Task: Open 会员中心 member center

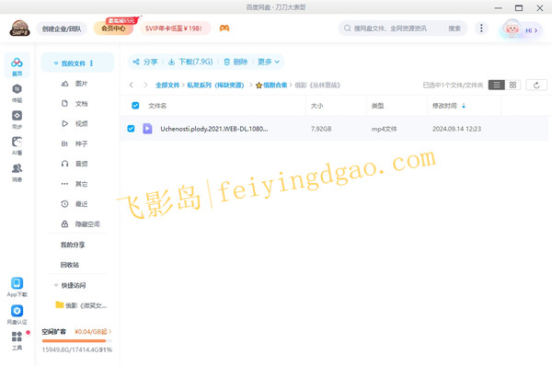Action: 113,29
